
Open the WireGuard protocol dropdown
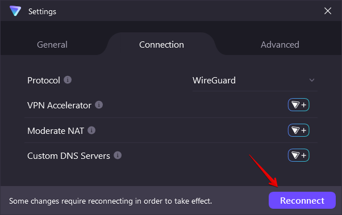[255, 81]
